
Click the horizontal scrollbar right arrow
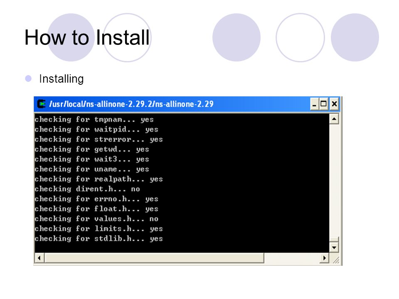click(325, 258)
